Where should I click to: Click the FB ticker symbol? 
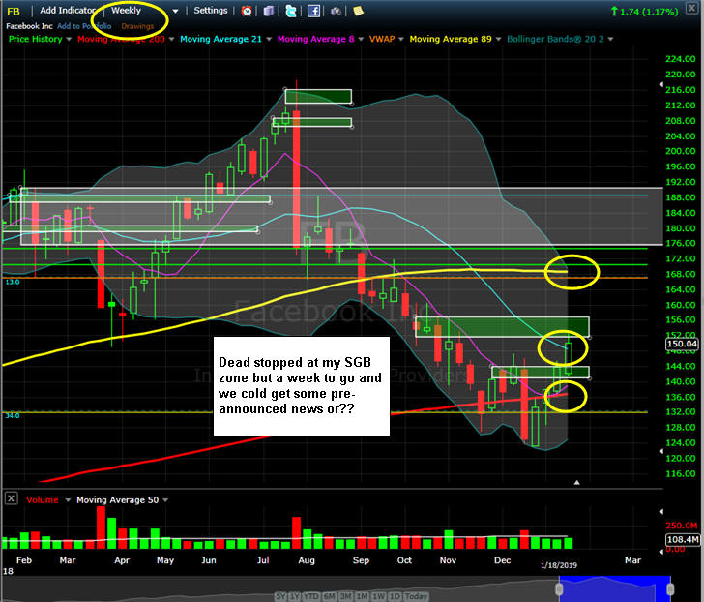coord(14,12)
